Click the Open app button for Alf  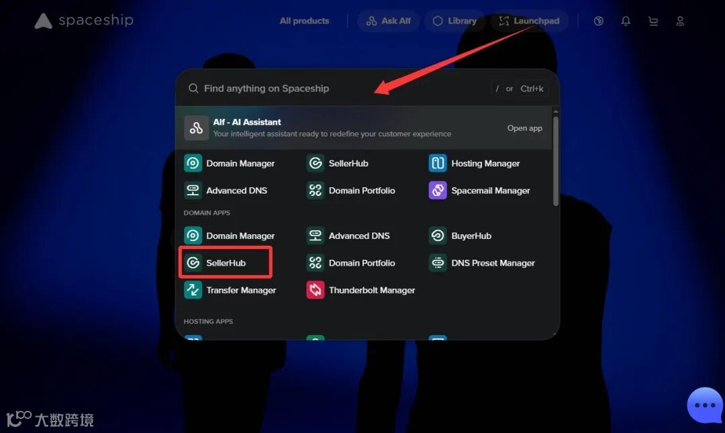tap(524, 128)
